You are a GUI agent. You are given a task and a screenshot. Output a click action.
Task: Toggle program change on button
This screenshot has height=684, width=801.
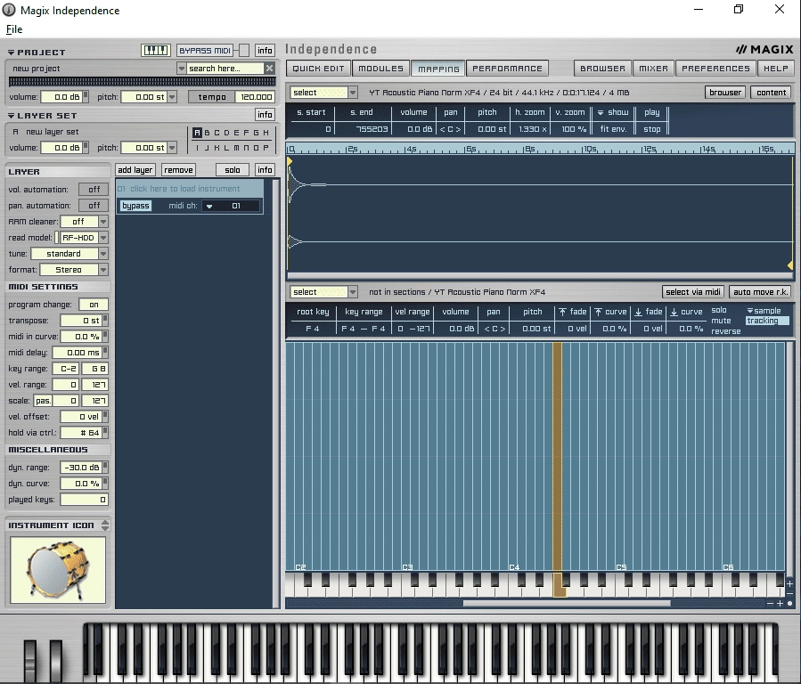pyautogui.click(x=94, y=305)
